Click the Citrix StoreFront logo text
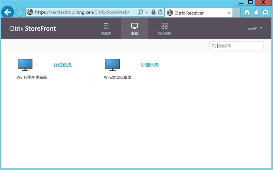273x170 pixels. (x=33, y=28)
